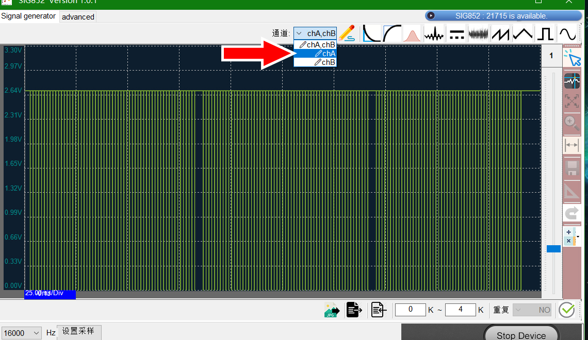This screenshot has width=588, height=340.
Task: Pick the sinc pulse waveform icon
Action: pyautogui.click(x=434, y=33)
